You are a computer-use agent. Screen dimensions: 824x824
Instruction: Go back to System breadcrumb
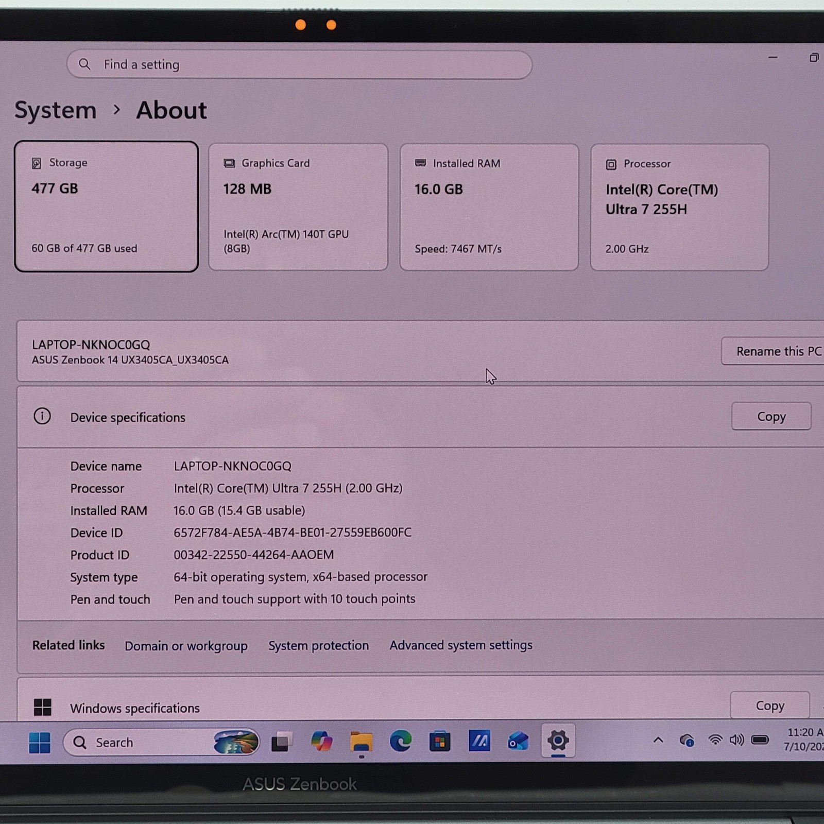coord(56,110)
